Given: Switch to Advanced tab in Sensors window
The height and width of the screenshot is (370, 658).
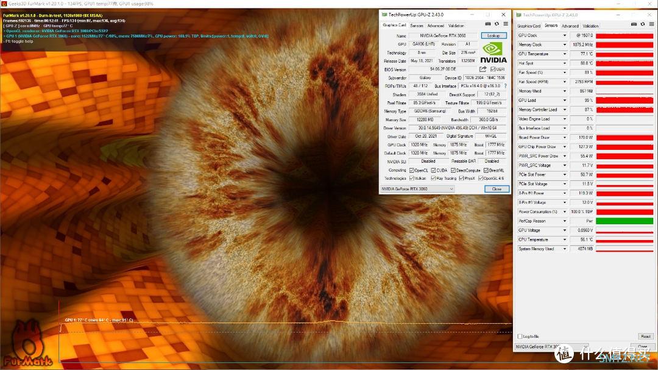Looking at the screenshot, I should pos(570,26).
